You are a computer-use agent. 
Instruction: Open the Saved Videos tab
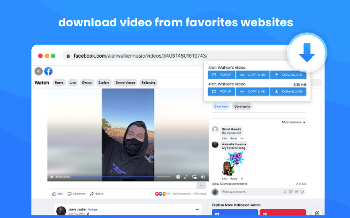[x=125, y=83]
